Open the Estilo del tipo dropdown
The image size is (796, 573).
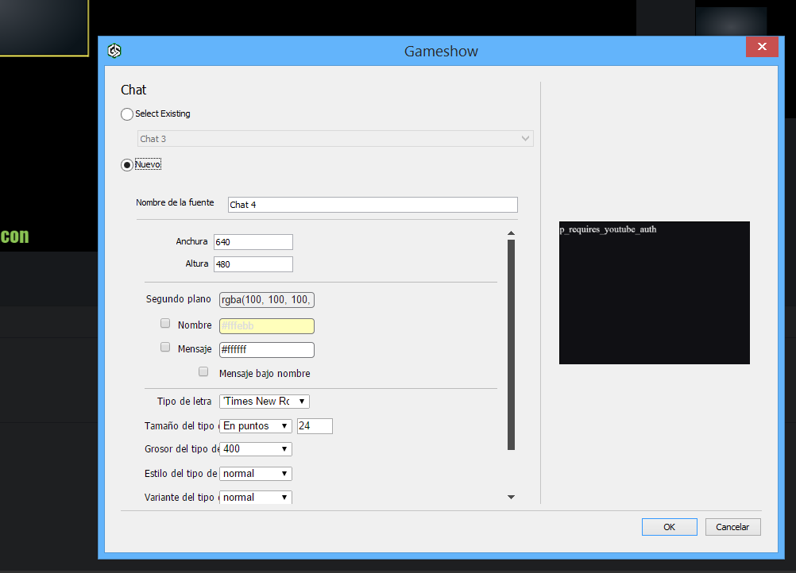pyautogui.click(x=255, y=474)
